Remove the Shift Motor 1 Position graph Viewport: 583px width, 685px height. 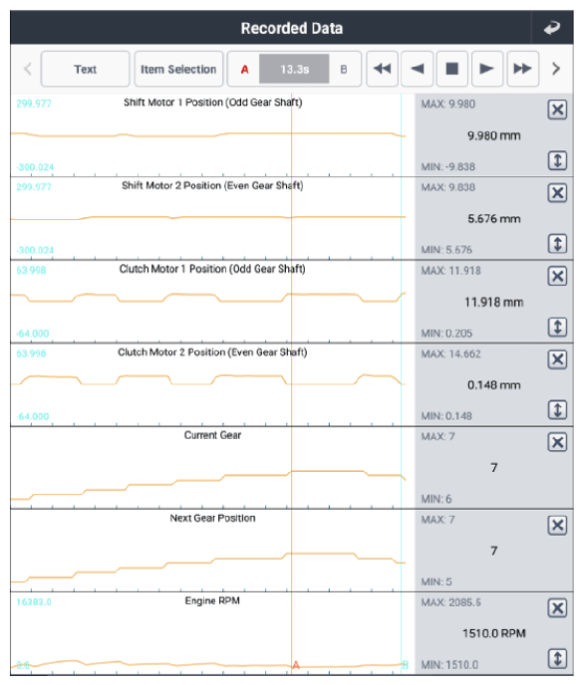557,110
